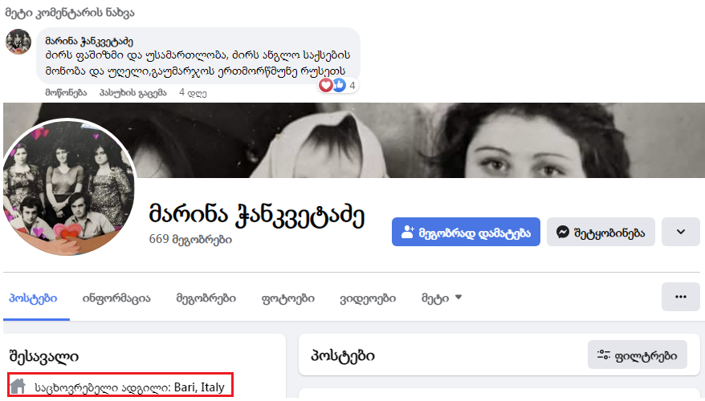Expand მეტი dropdown tab

point(442,298)
